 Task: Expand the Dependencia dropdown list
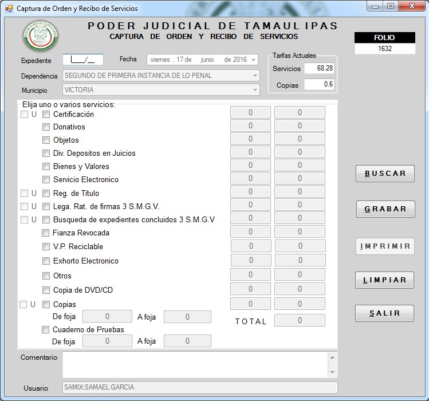click(x=255, y=76)
